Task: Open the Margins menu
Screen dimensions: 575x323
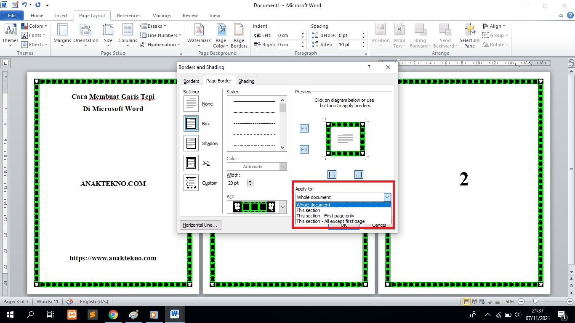Action: click(62, 35)
